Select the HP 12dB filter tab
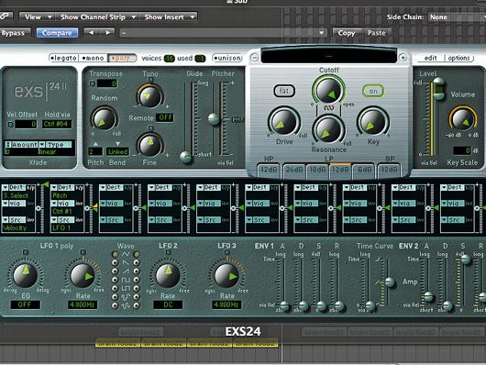 (x=269, y=170)
